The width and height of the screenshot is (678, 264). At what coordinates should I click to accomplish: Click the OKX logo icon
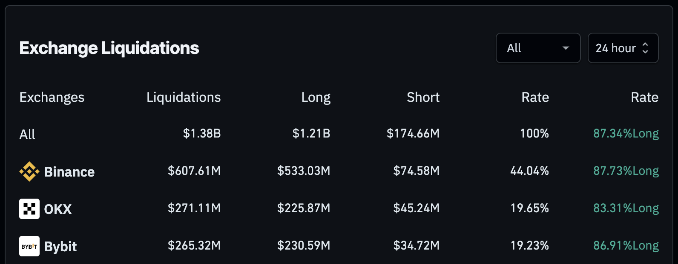pyautogui.click(x=29, y=209)
